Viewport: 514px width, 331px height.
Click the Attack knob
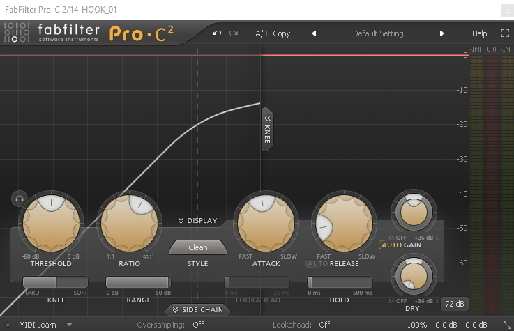[x=266, y=223]
